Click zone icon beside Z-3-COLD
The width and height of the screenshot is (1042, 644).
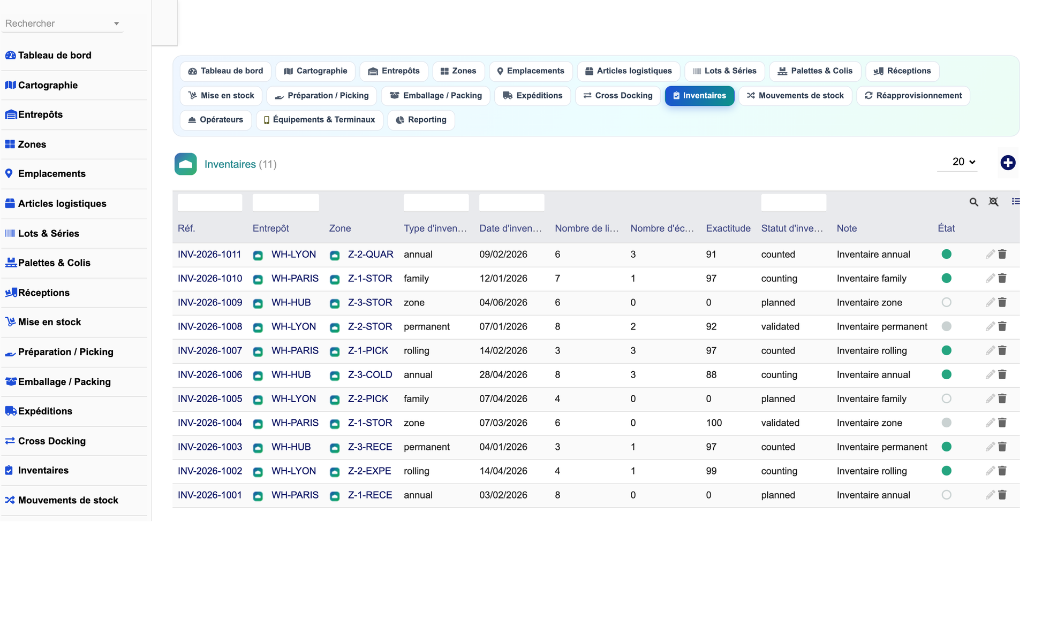click(x=335, y=375)
